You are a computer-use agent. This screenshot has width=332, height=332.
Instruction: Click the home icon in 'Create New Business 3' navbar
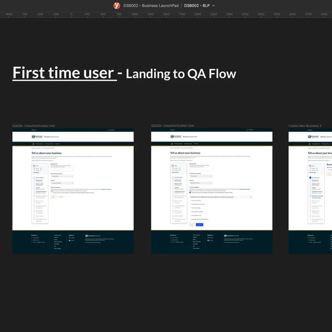[x=310, y=144]
